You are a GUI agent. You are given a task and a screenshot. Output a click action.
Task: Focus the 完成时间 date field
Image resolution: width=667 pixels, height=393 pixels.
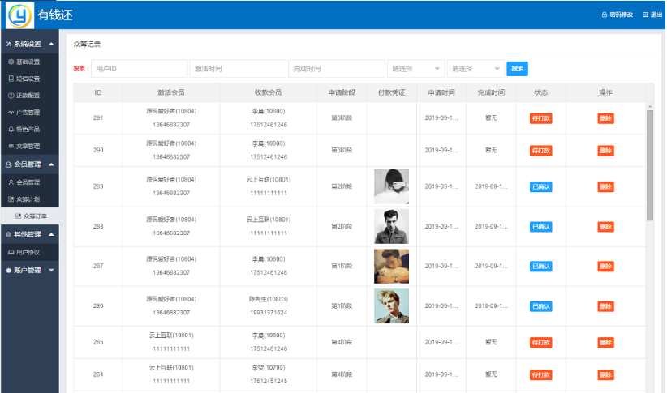click(337, 69)
